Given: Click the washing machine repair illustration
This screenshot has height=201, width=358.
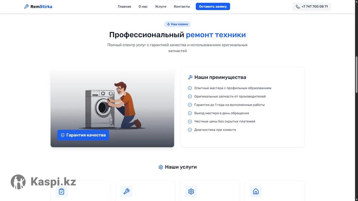Looking at the screenshot, I should [x=112, y=108].
